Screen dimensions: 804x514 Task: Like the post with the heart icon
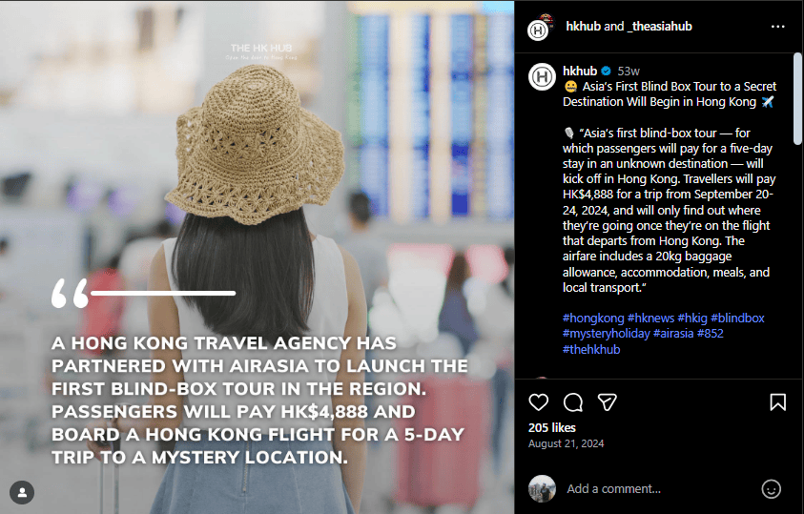[x=539, y=402]
